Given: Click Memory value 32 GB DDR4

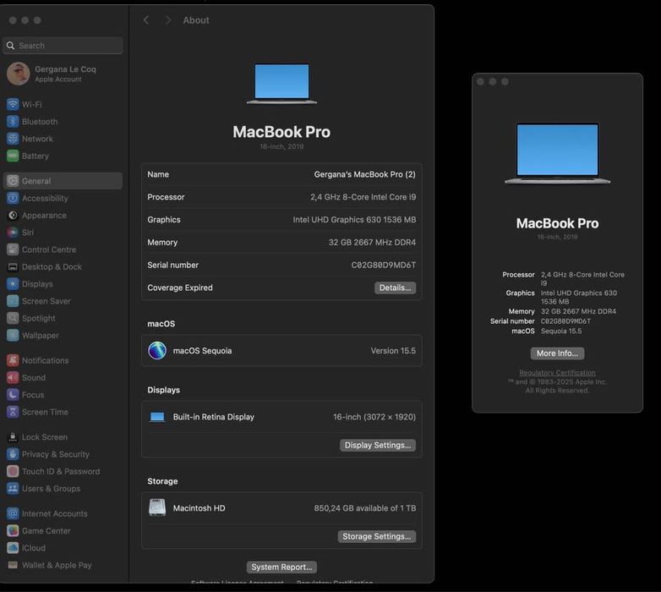Looking at the screenshot, I should [x=372, y=243].
